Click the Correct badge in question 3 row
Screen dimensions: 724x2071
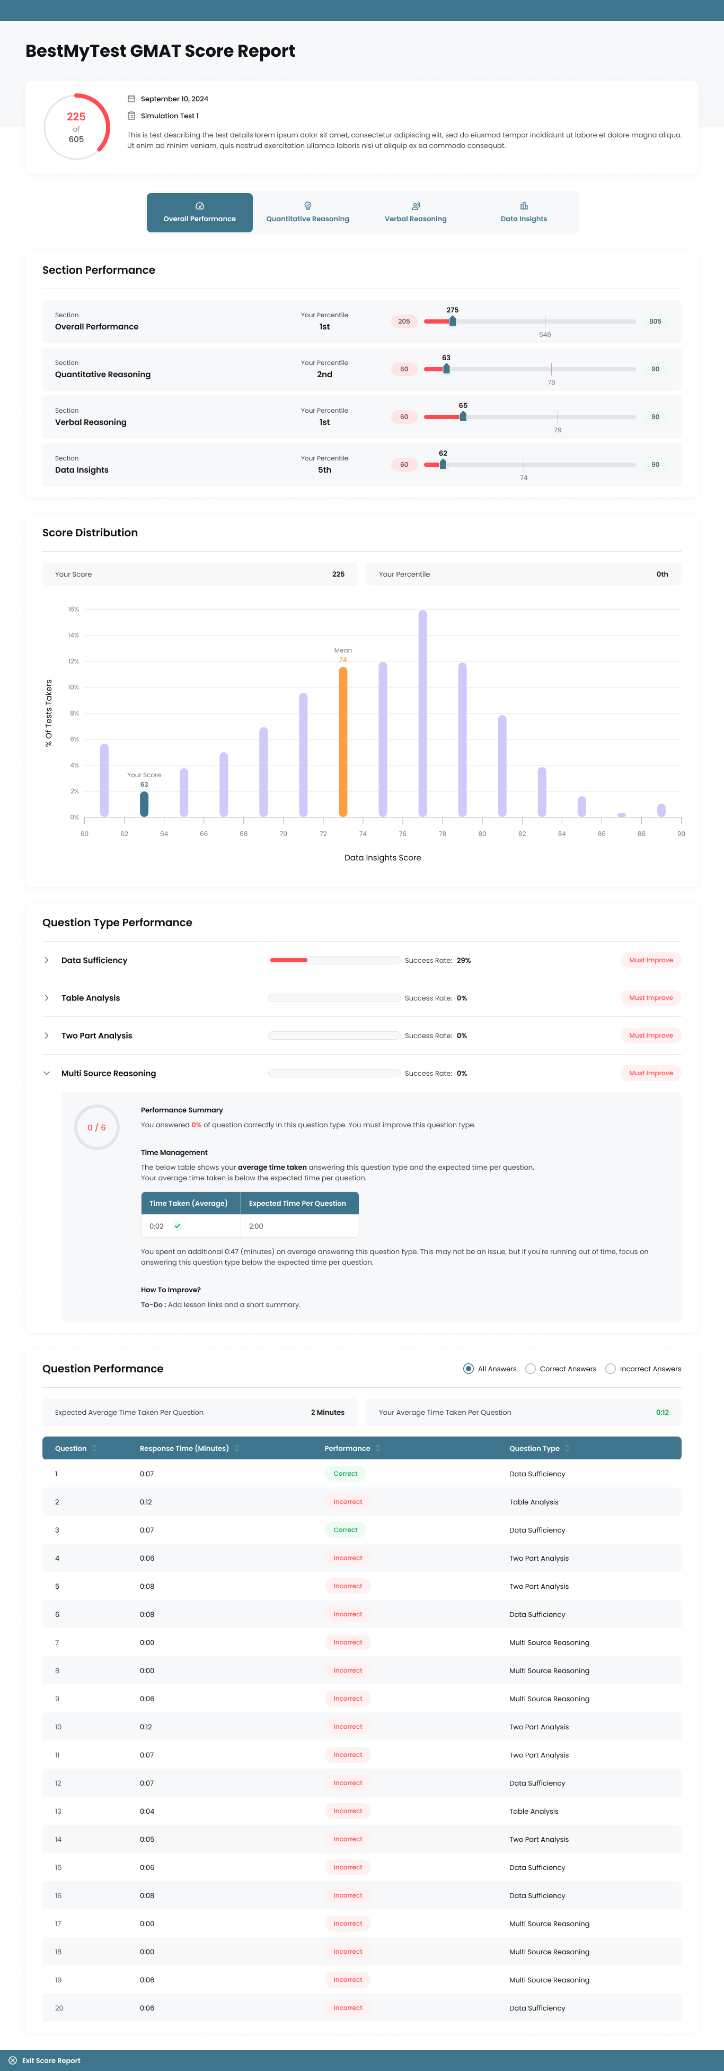pos(346,1530)
